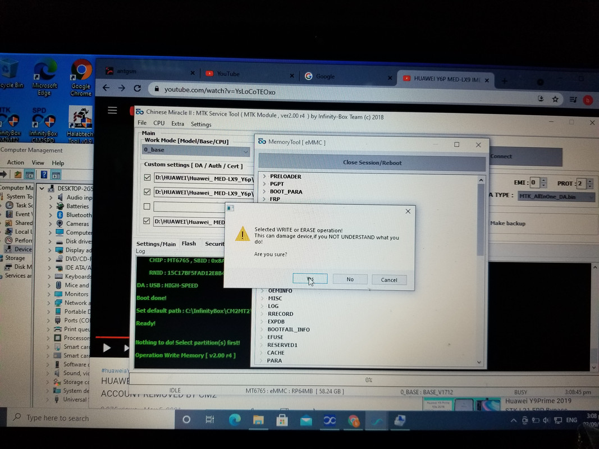Open Microsoft Edge from the taskbar

tap(234, 420)
